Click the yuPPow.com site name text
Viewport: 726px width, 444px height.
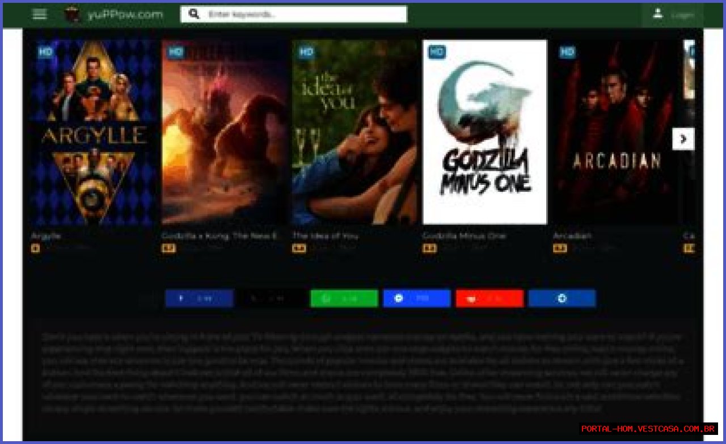click(x=125, y=15)
